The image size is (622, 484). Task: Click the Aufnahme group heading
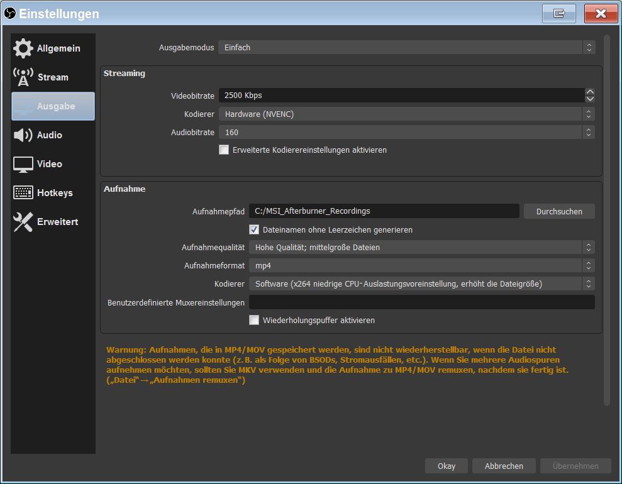coord(125,189)
